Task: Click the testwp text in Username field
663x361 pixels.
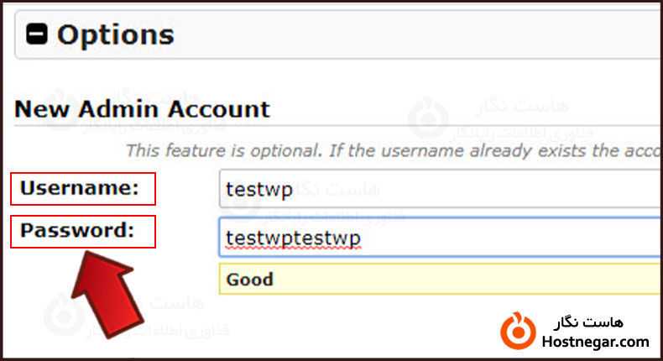Action: (259, 190)
